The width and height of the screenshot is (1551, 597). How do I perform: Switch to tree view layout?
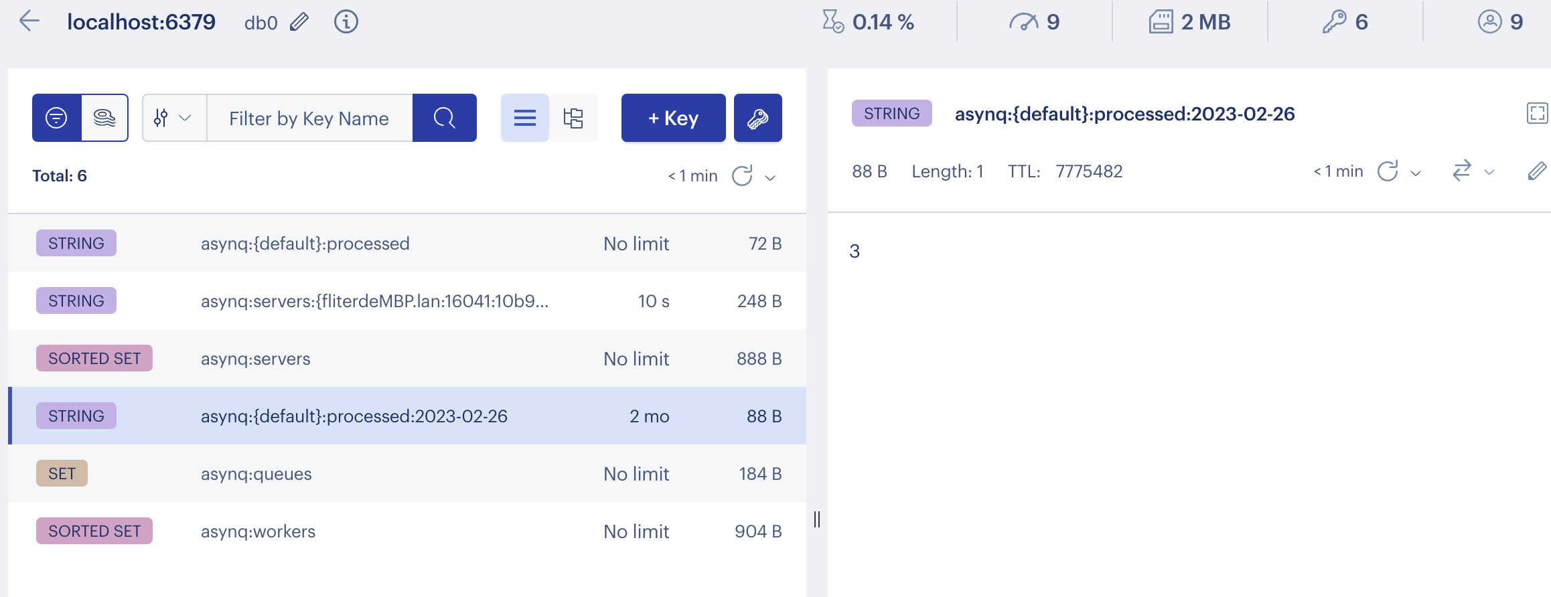(x=573, y=118)
